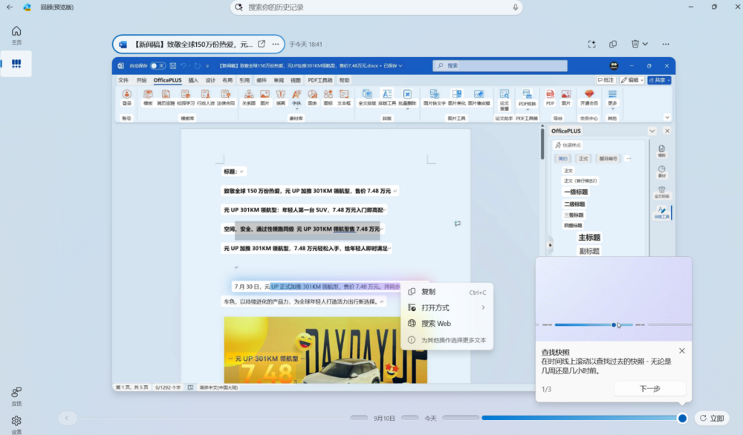The width and height of the screenshot is (743, 435).
Task: Activate the Click to Do screen-region icon
Action: coord(592,44)
